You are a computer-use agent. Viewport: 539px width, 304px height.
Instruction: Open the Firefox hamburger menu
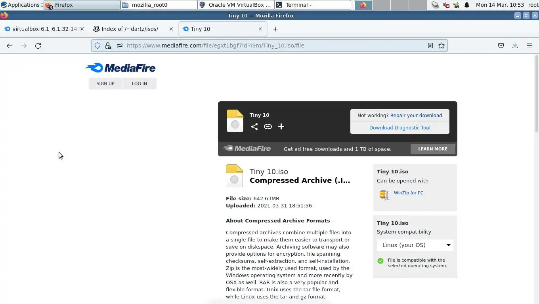[529, 46]
